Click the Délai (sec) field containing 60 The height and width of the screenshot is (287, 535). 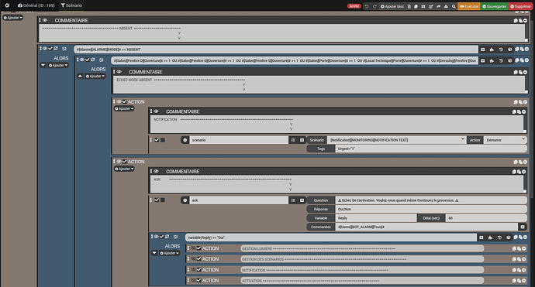tap(486, 218)
